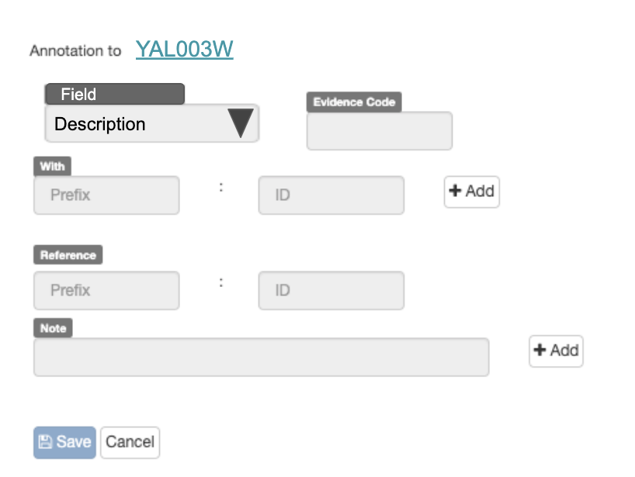The width and height of the screenshot is (635, 477).
Task: Click the black dropdown arrow on Description
Action: click(241, 123)
